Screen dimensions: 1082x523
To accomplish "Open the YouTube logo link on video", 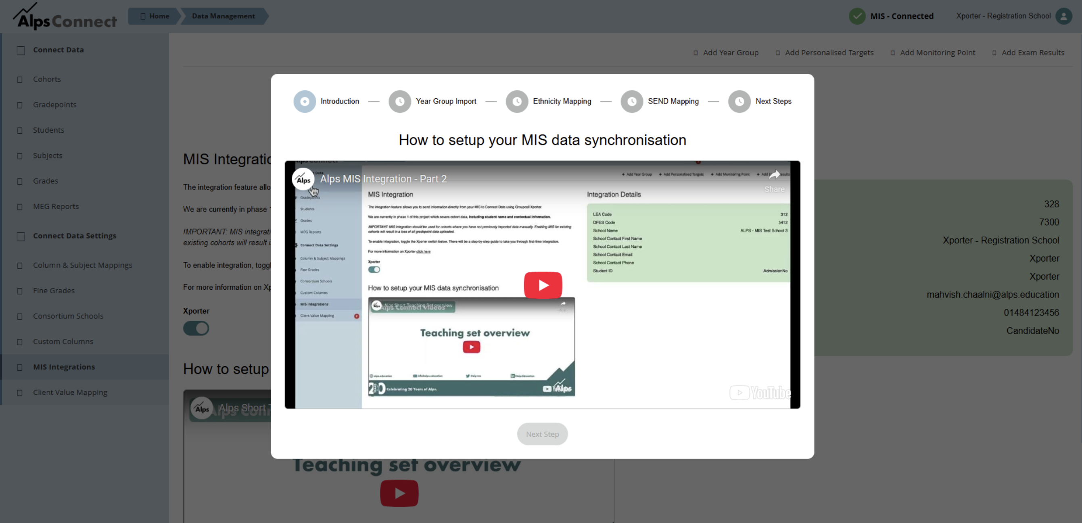I will coord(760,392).
